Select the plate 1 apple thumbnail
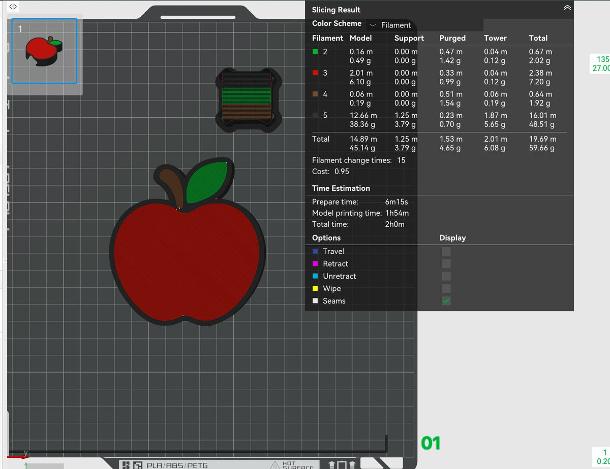The width and height of the screenshot is (610, 469). (x=44, y=51)
